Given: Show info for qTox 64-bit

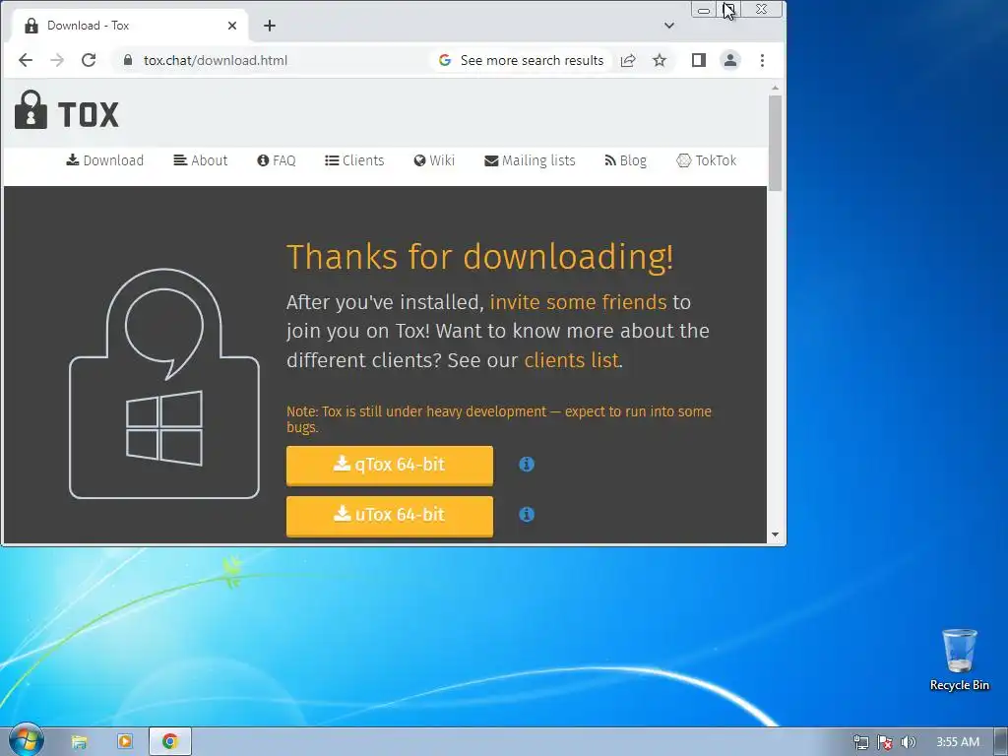Looking at the screenshot, I should 527,465.
